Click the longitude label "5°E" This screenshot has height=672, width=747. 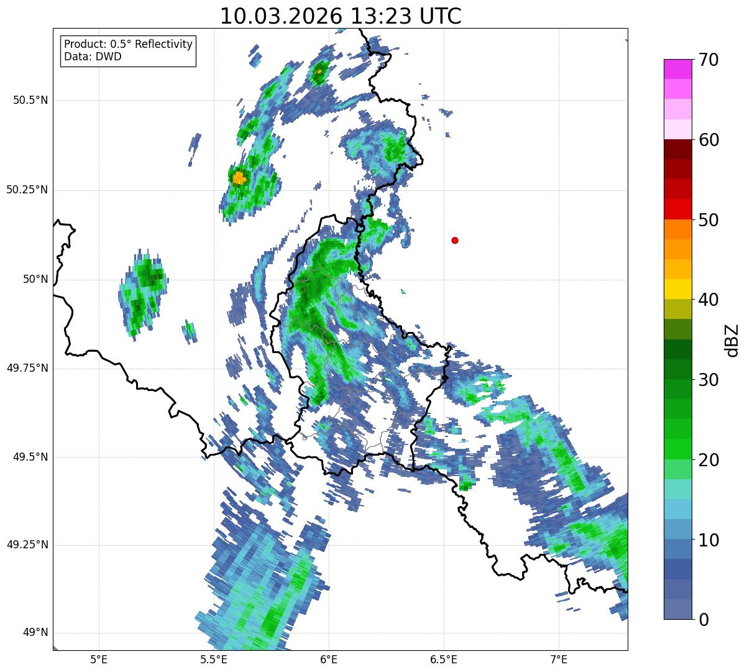click(x=99, y=659)
